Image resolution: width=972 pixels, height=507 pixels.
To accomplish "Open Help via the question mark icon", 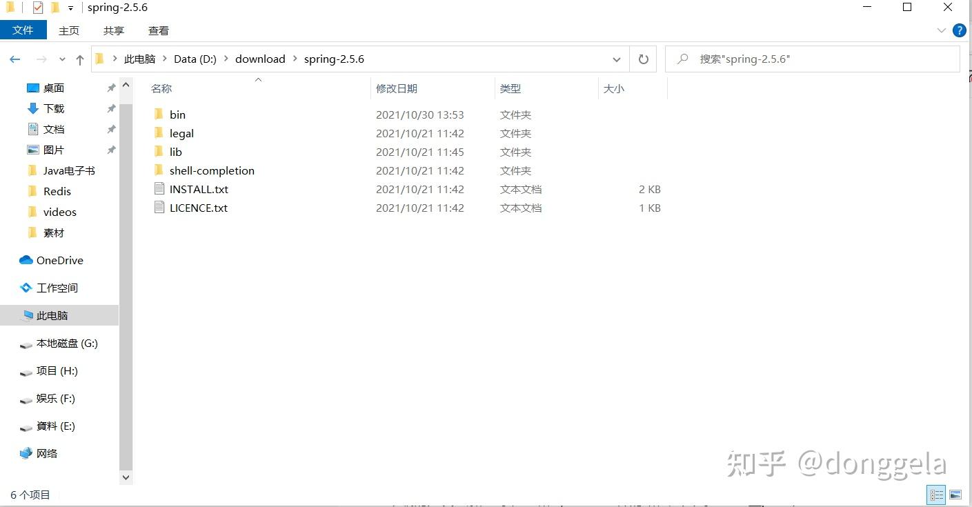I will click(x=960, y=30).
